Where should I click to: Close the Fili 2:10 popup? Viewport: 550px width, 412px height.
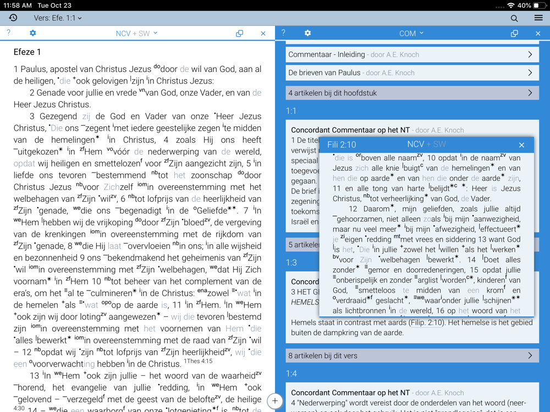click(x=521, y=145)
